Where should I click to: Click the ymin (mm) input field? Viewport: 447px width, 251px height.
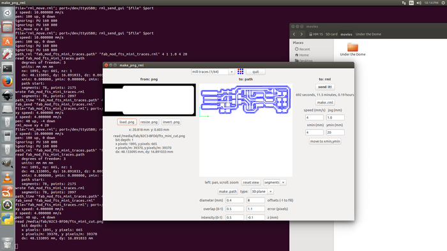point(335,133)
